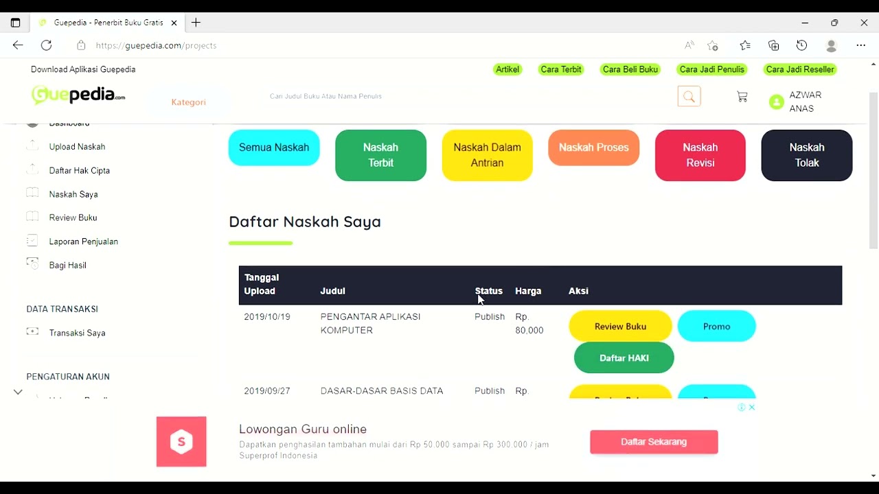The image size is (879, 494).
Task: Open Artikel link in top bar
Action: coord(507,69)
